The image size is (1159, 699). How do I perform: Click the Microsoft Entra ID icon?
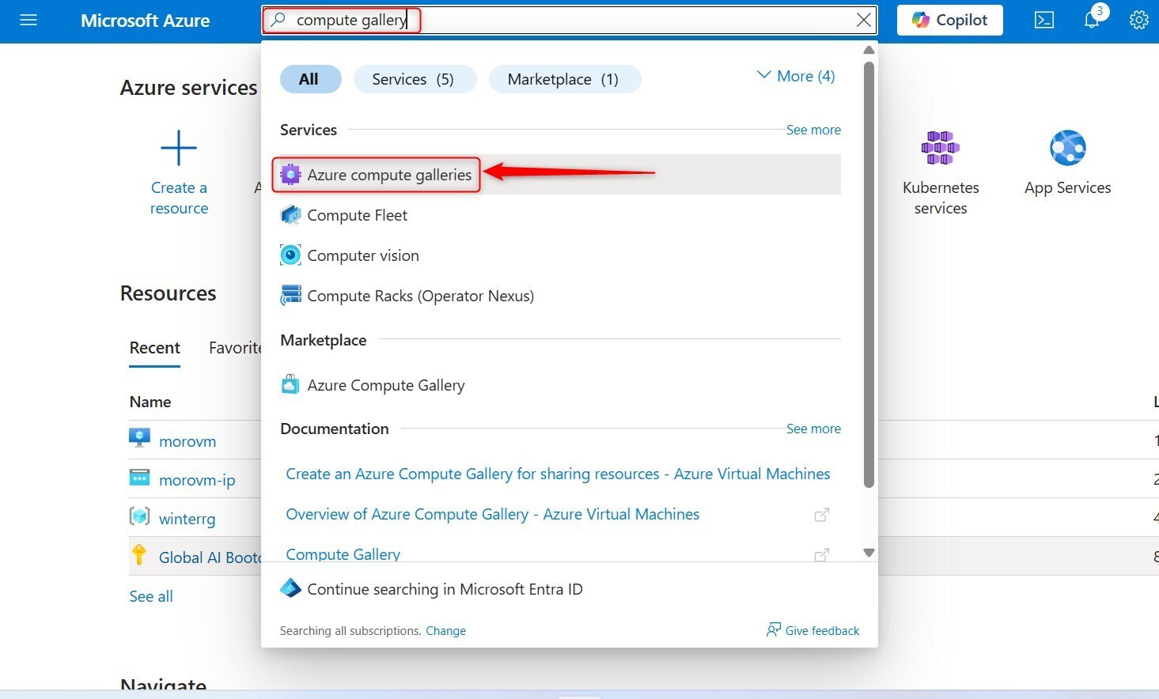pos(290,589)
